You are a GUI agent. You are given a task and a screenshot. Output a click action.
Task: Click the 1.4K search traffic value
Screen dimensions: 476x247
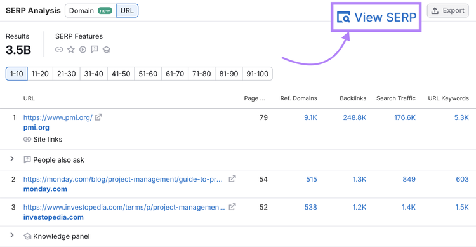coord(409,207)
